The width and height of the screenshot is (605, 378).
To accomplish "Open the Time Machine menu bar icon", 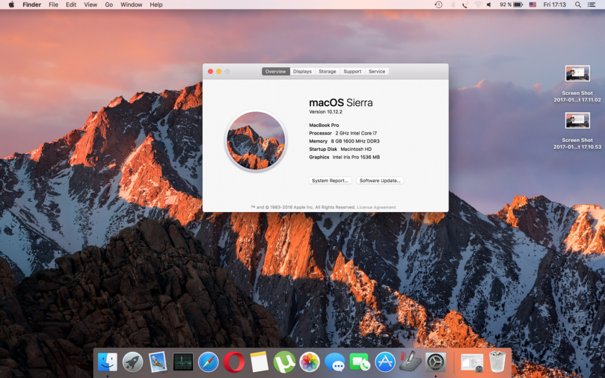I will pos(438,5).
